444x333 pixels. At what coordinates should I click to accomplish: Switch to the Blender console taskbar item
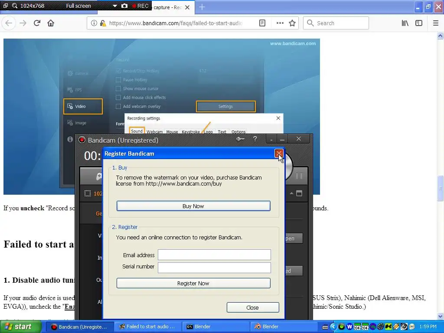click(x=215, y=326)
